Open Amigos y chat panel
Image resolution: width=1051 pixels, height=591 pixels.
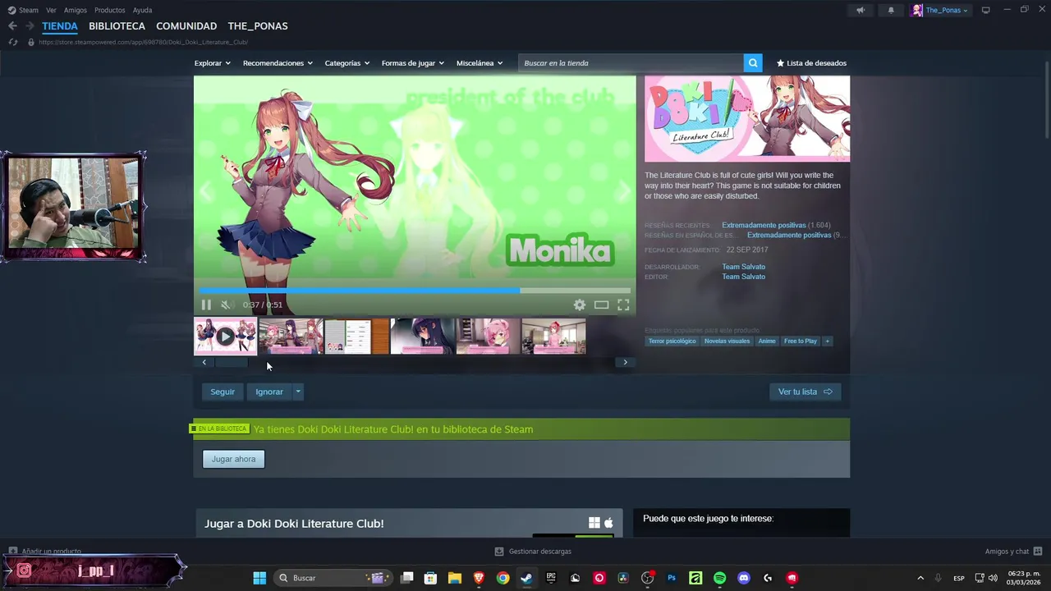(x=1013, y=552)
